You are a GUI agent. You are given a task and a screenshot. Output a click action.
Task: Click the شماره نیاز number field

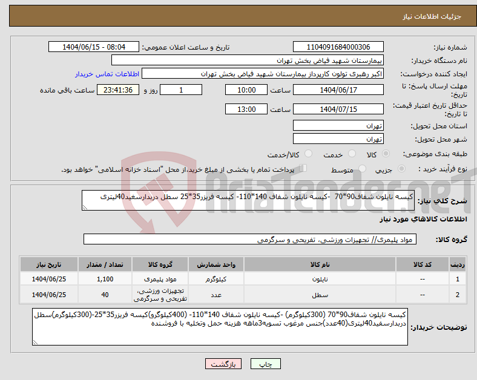pos(338,47)
